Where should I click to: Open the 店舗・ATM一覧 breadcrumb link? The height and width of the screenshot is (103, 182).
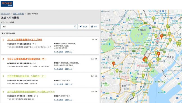[18, 14]
